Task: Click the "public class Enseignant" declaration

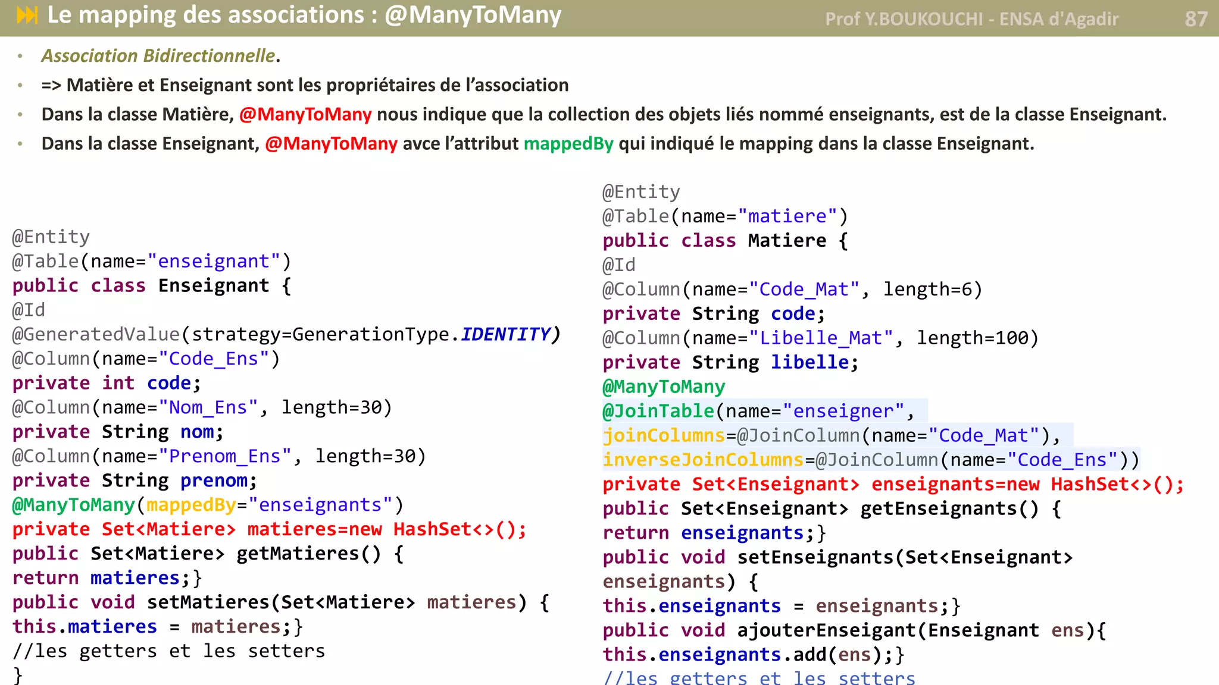Action: 151,286
